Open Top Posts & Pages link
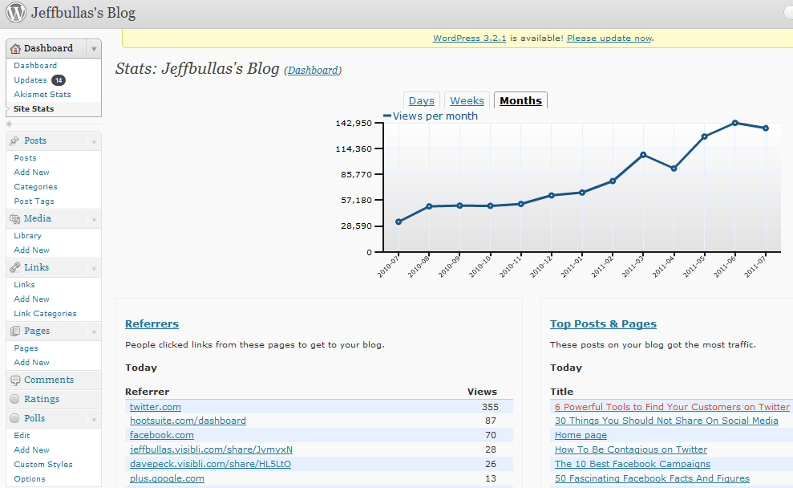793x488 pixels. [x=603, y=324]
